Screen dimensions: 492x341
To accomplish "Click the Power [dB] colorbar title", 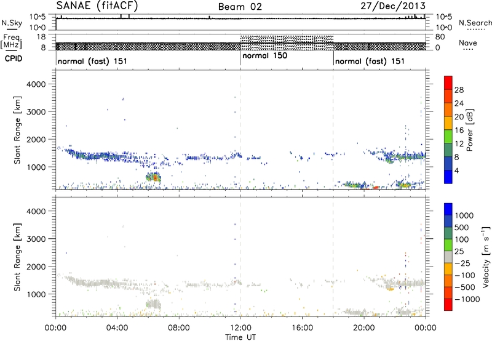I will (x=469, y=130).
